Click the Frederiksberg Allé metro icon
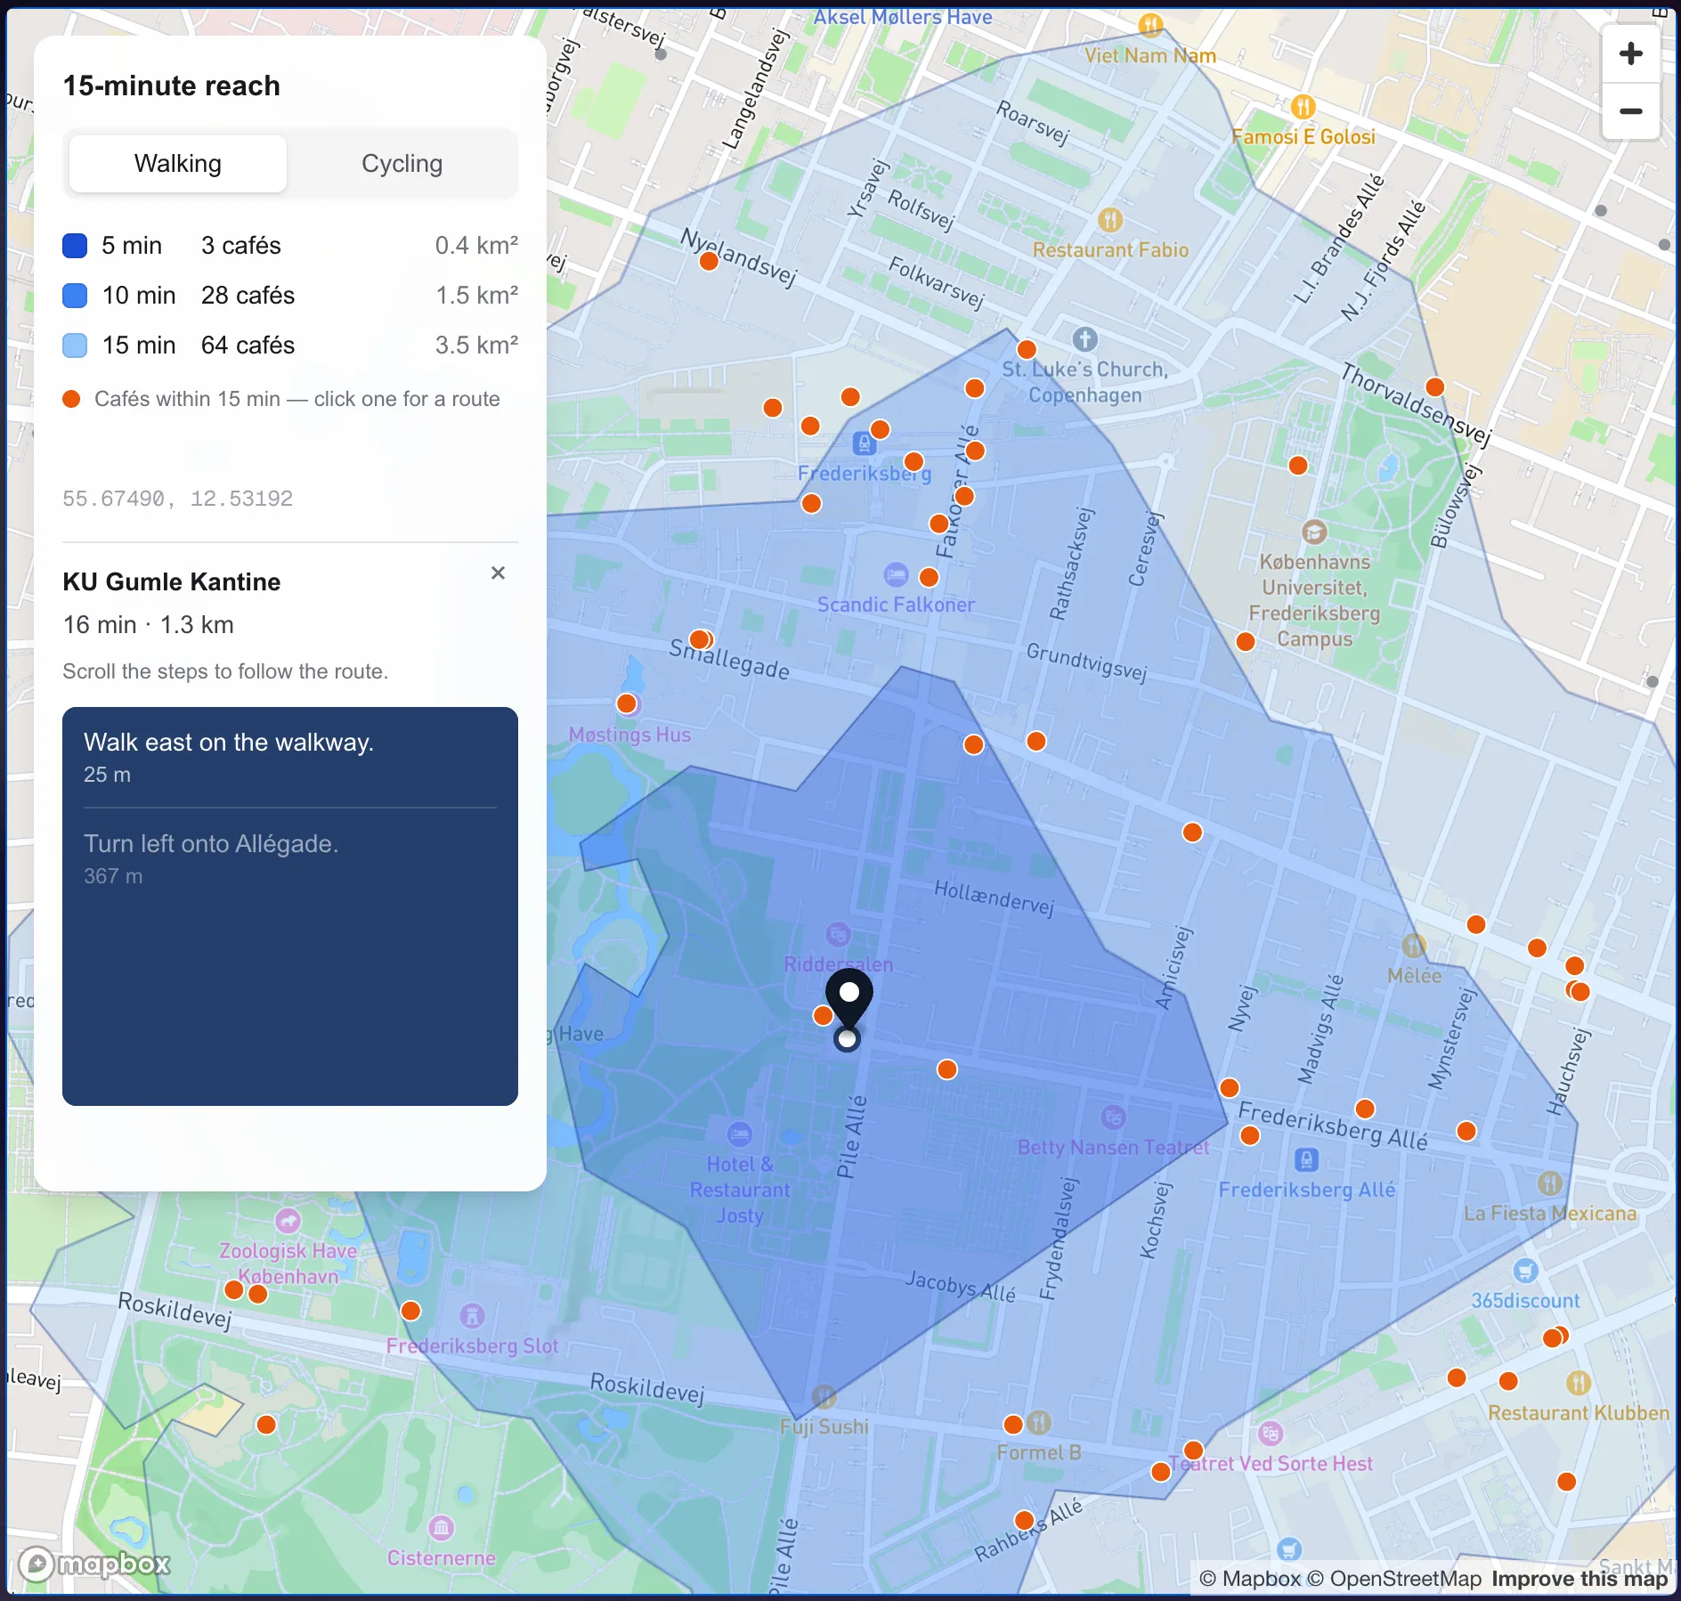 click(x=1306, y=1159)
